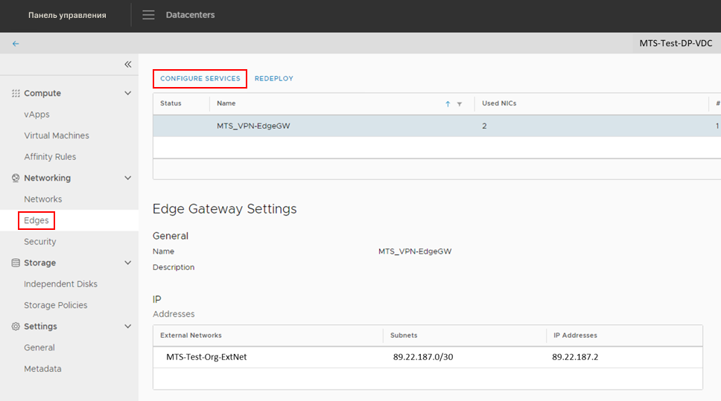Open the Name column filter
Image resolution: width=721 pixels, height=401 pixels.
pyautogui.click(x=460, y=104)
